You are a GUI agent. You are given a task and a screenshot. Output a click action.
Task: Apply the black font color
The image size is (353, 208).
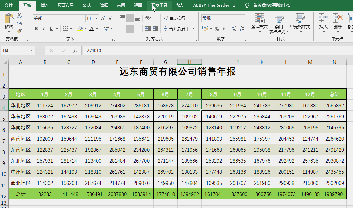click(x=92, y=29)
